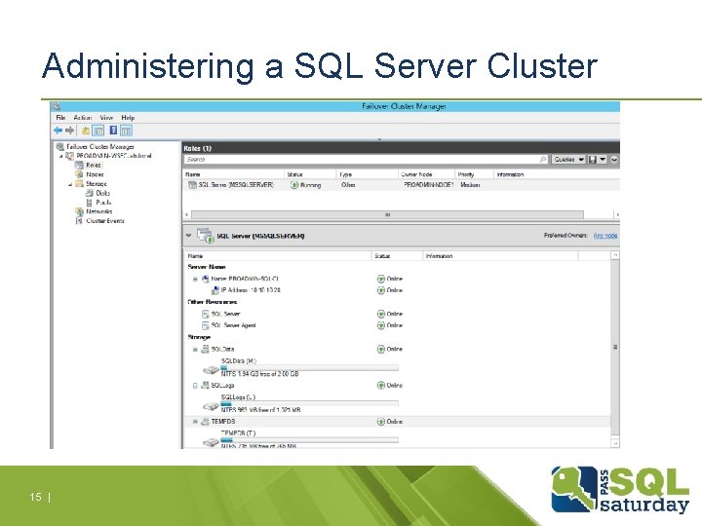The image size is (702, 526).
Task: Click the SQL Server Agent resource icon
Action: pyautogui.click(x=206, y=325)
